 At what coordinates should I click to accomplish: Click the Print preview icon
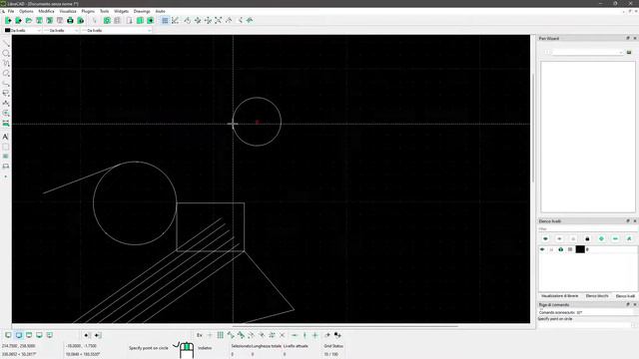[x=81, y=20]
